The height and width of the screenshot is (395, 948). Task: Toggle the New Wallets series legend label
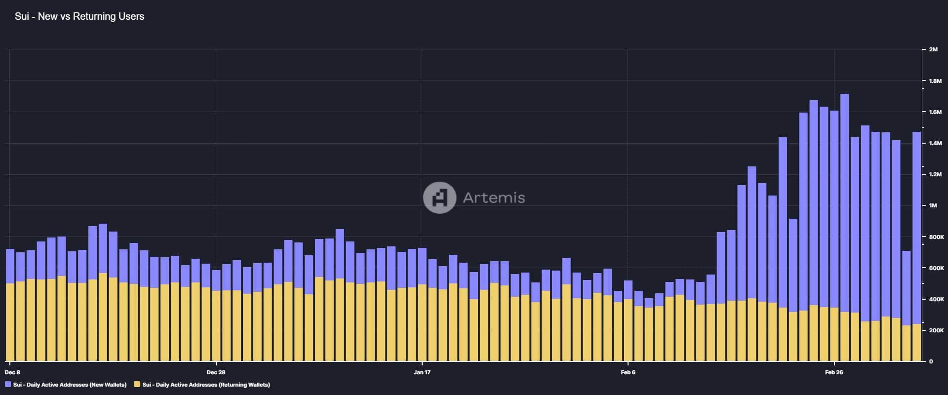tap(70, 385)
